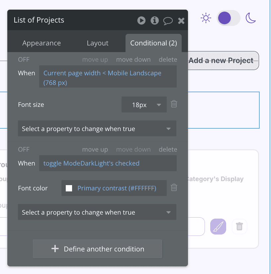Click Define another condition button

97,249
